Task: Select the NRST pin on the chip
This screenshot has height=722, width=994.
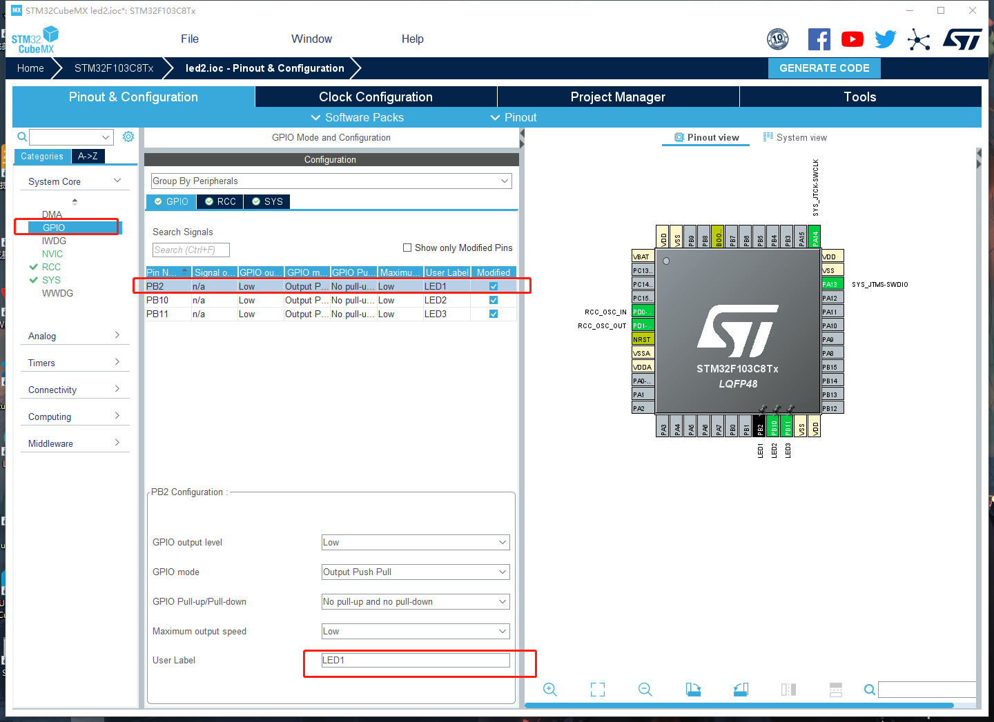Action: tap(643, 339)
